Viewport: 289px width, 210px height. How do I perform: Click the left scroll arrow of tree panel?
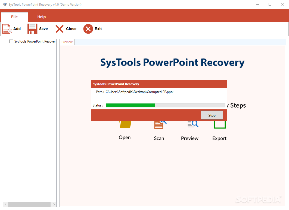[x=5, y=204]
